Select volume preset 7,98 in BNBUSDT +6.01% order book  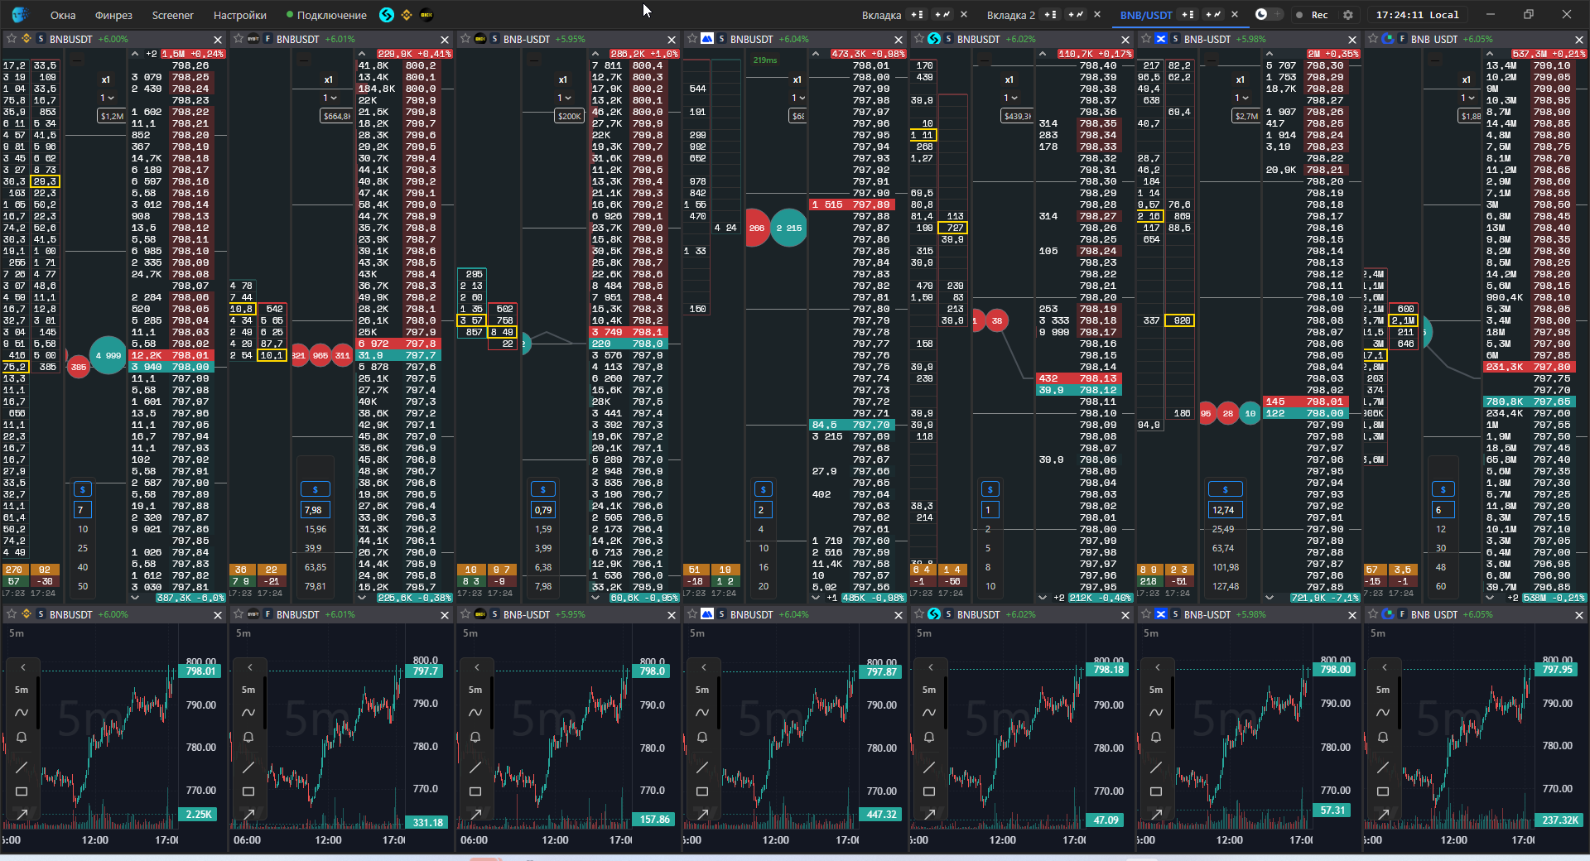click(316, 510)
